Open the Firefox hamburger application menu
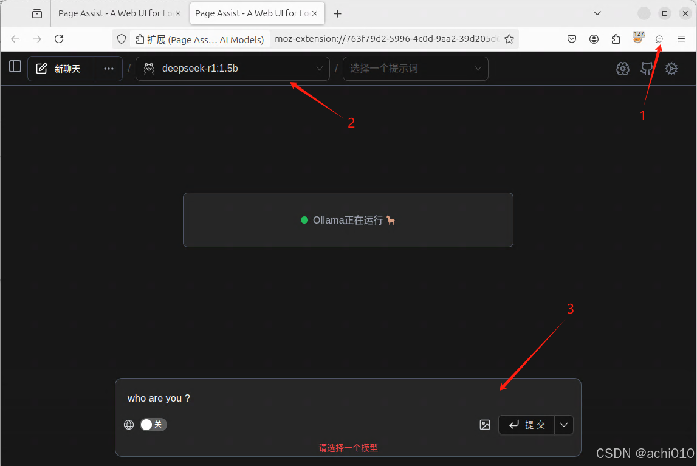The height and width of the screenshot is (466, 697). 681,39
